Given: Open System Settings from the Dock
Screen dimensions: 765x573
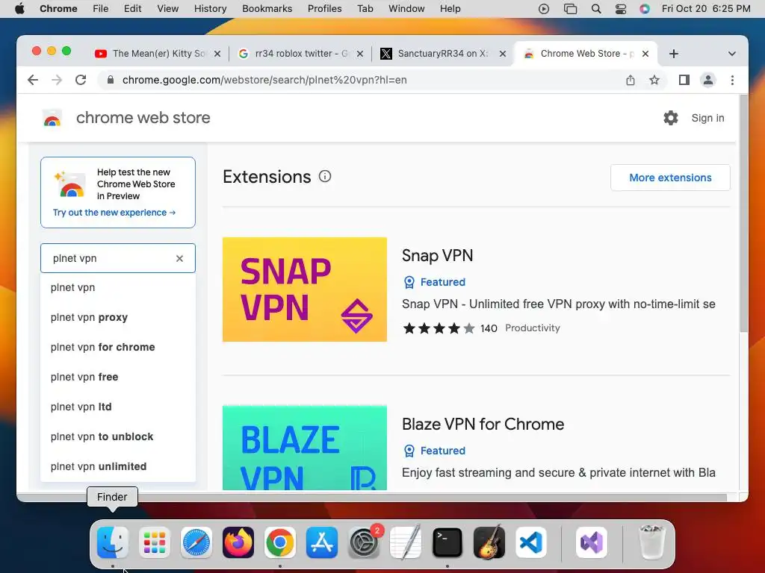Looking at the screenshot, I should point(364,542).
